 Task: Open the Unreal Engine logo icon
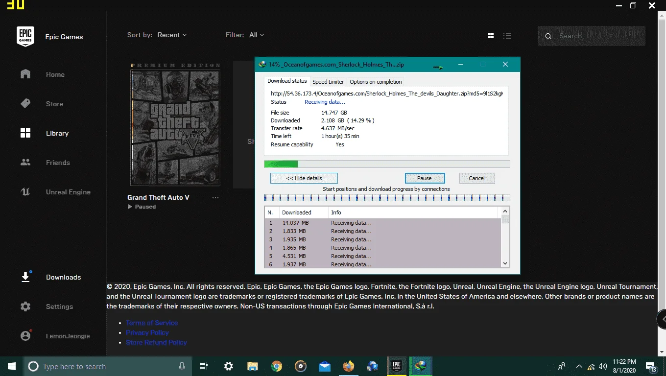click(25, 192)
